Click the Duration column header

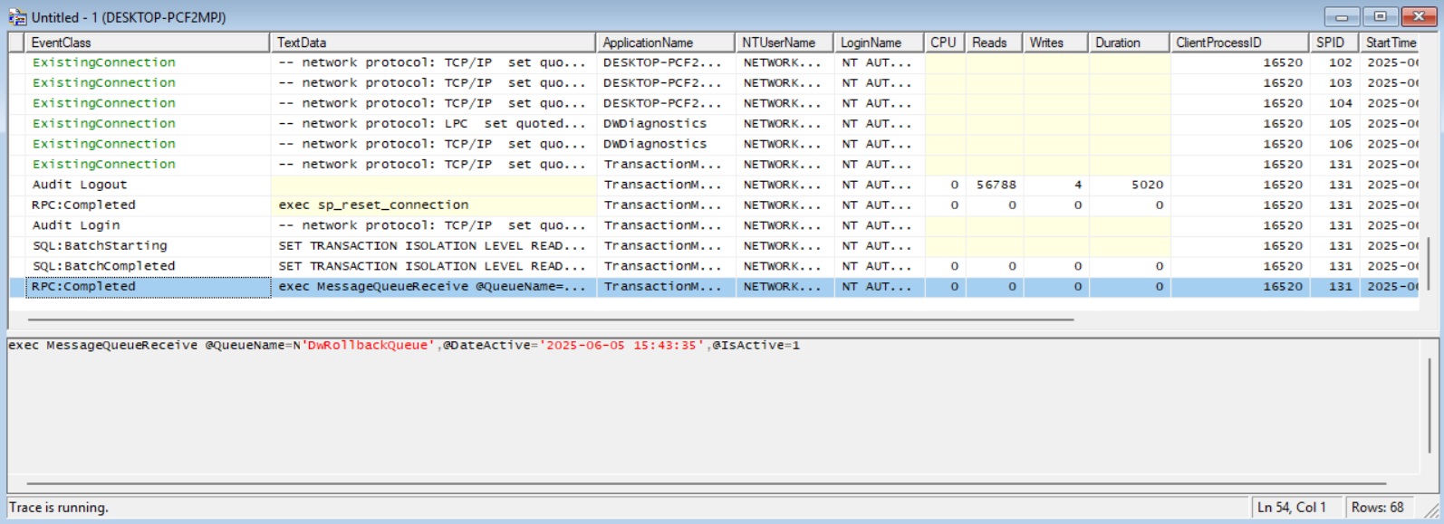click(1128, 43)
